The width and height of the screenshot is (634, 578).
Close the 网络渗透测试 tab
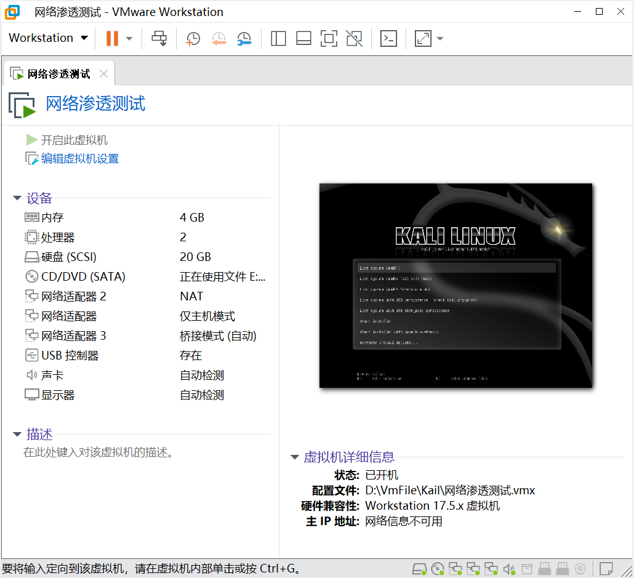click(x=103, y=74)
